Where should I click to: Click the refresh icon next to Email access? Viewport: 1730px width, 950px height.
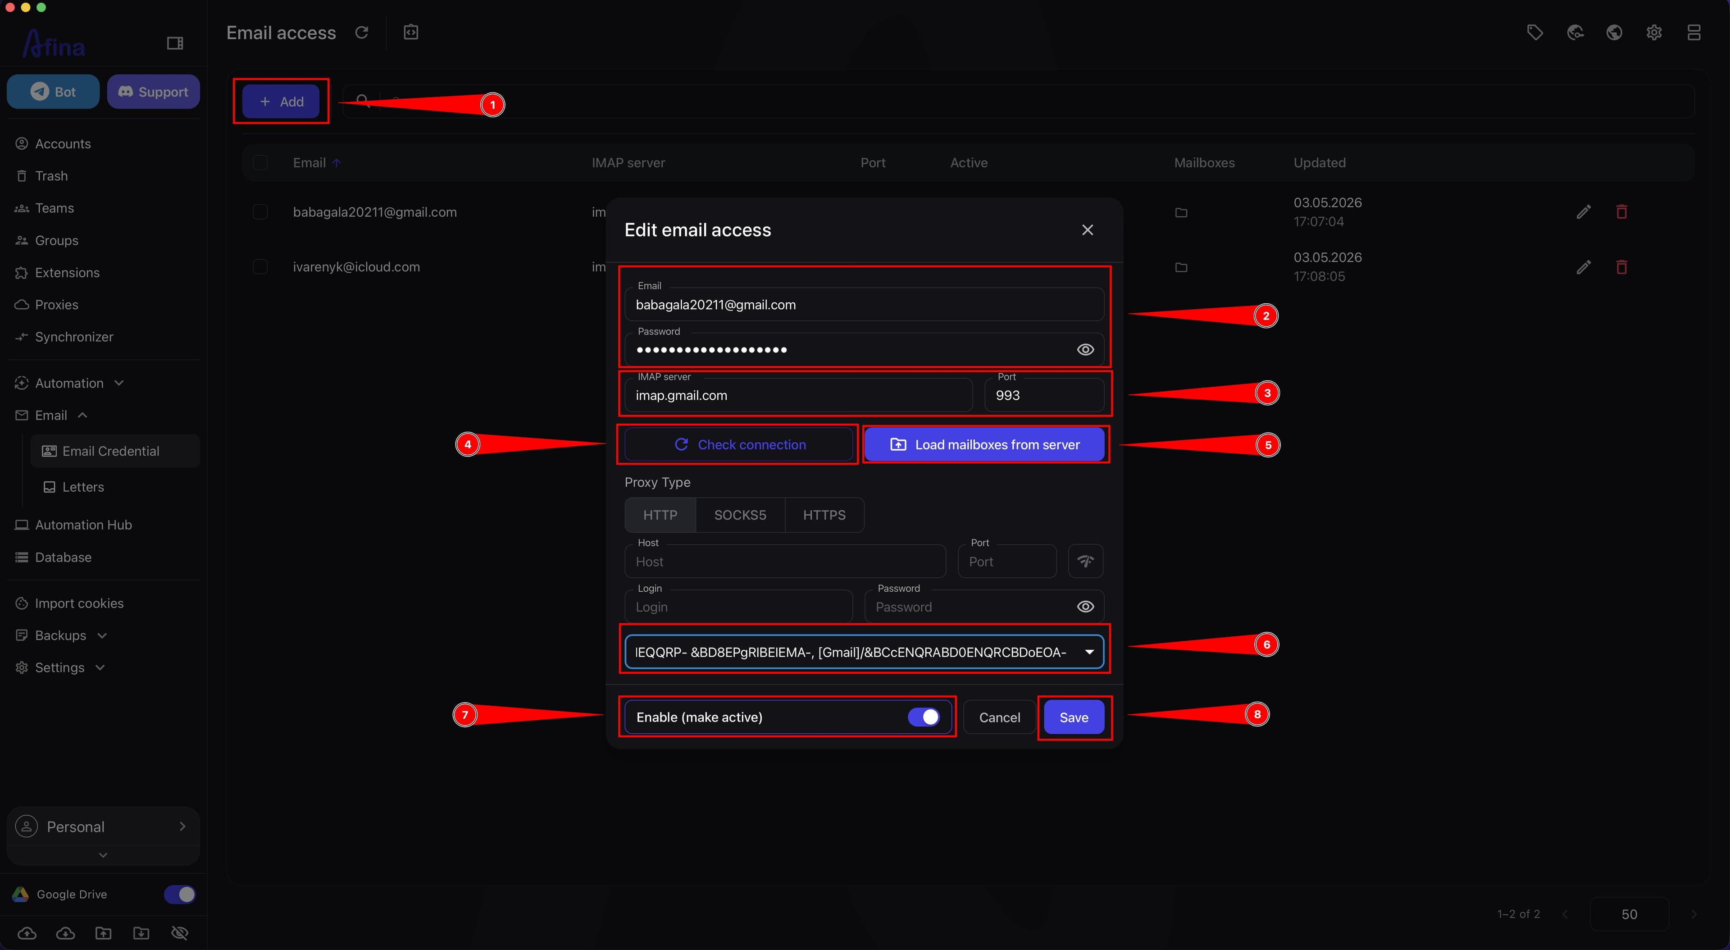[x=361, y=32]
